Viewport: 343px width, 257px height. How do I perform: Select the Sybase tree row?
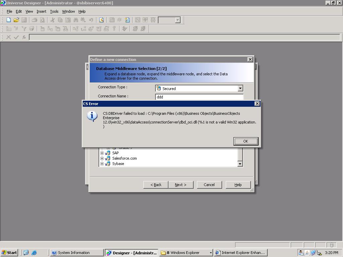[118, 164]
